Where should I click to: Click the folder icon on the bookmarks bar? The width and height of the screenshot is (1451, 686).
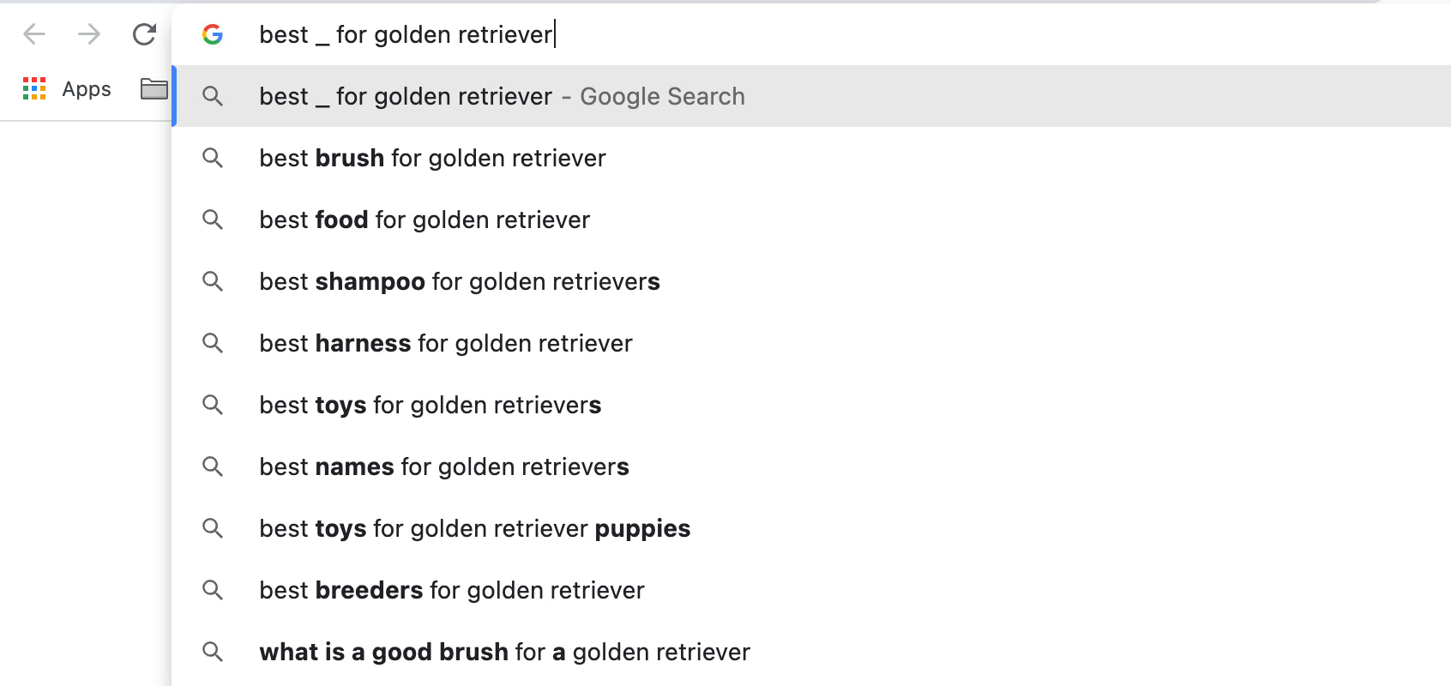(153, 88)
